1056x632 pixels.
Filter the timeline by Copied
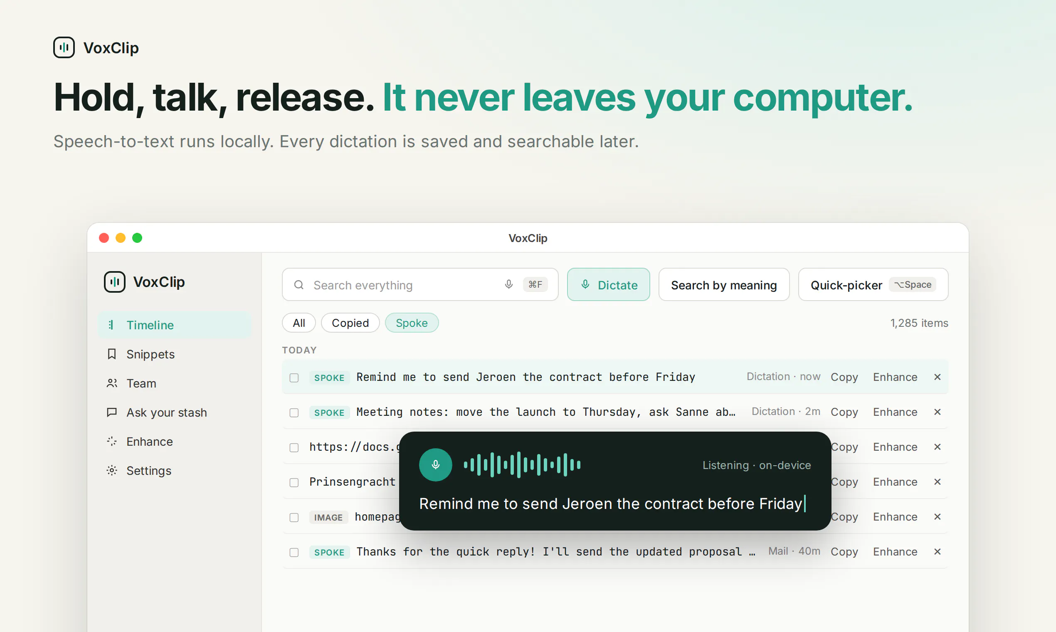pyautogui.click(x=350, y=323)
